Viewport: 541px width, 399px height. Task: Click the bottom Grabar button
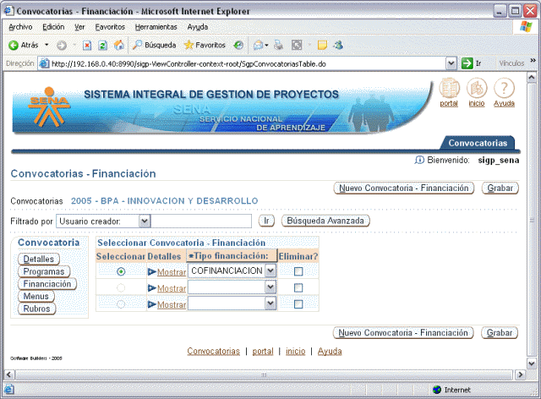pos(500,333)
